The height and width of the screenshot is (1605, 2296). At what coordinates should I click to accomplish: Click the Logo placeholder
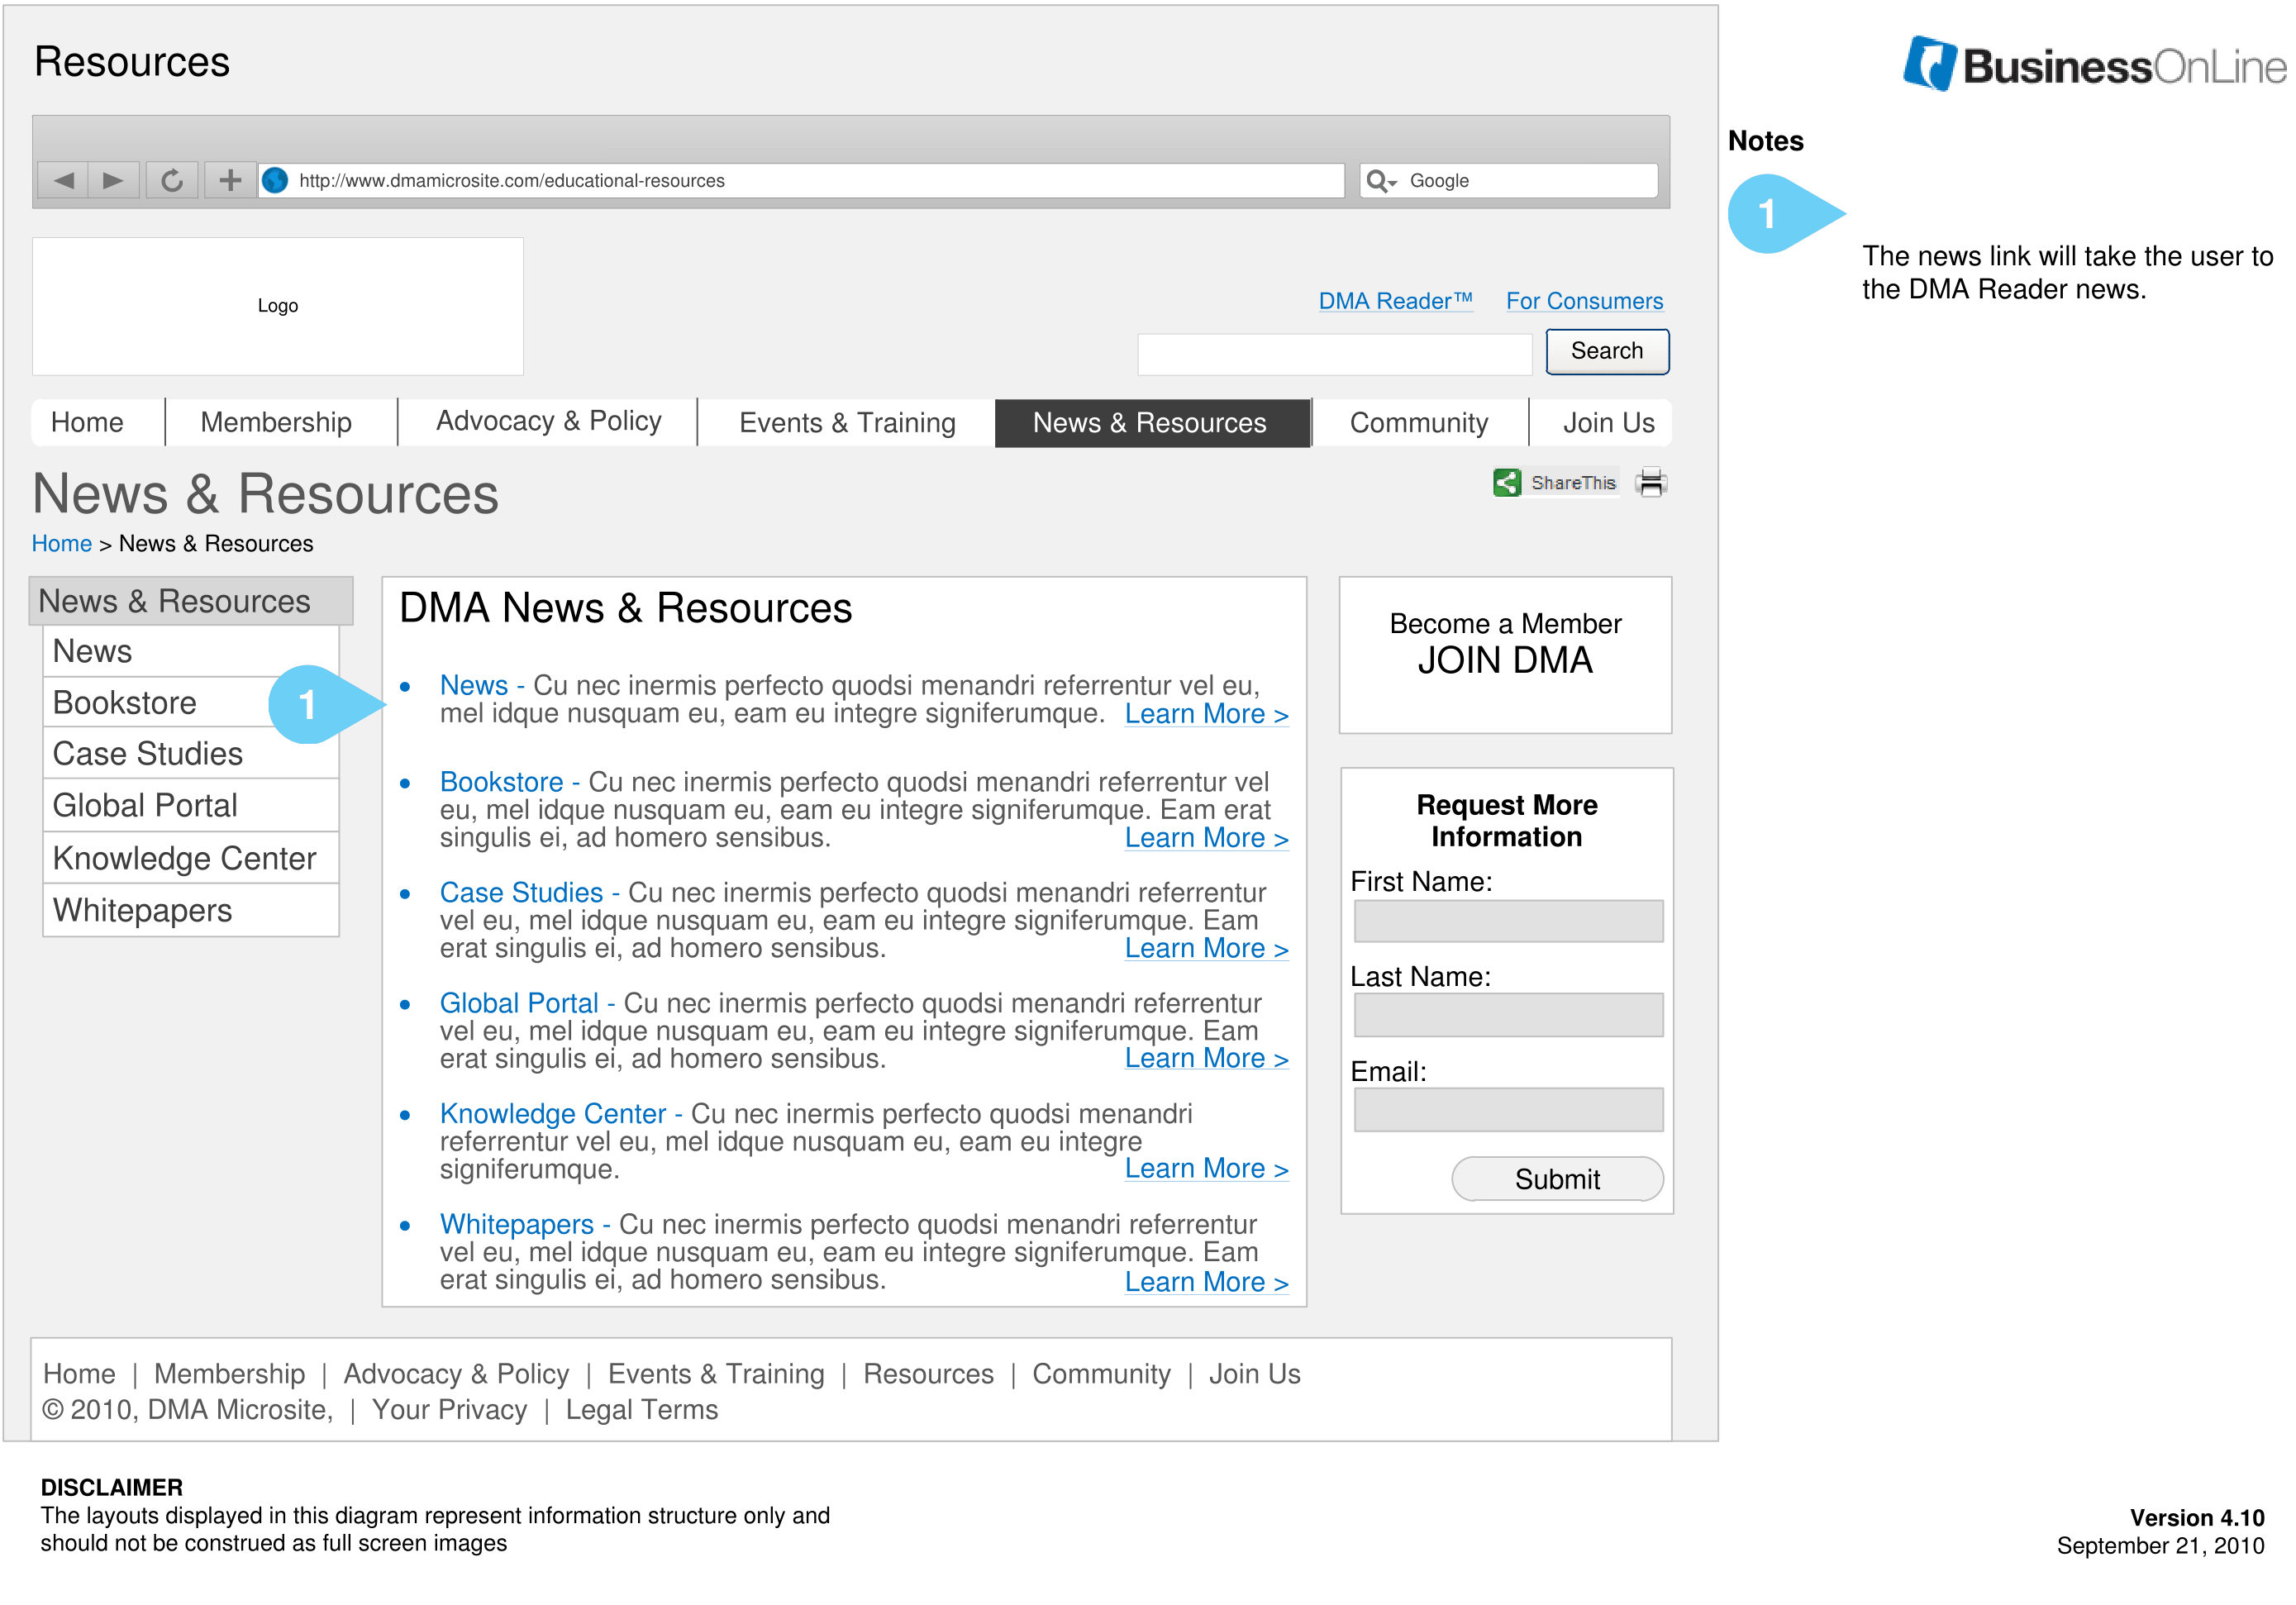tap(278, 306)
